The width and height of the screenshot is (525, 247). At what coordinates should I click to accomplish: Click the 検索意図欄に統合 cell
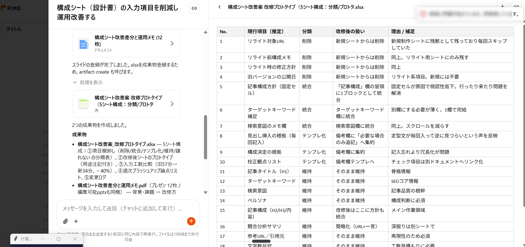click(x=360, y=126)
